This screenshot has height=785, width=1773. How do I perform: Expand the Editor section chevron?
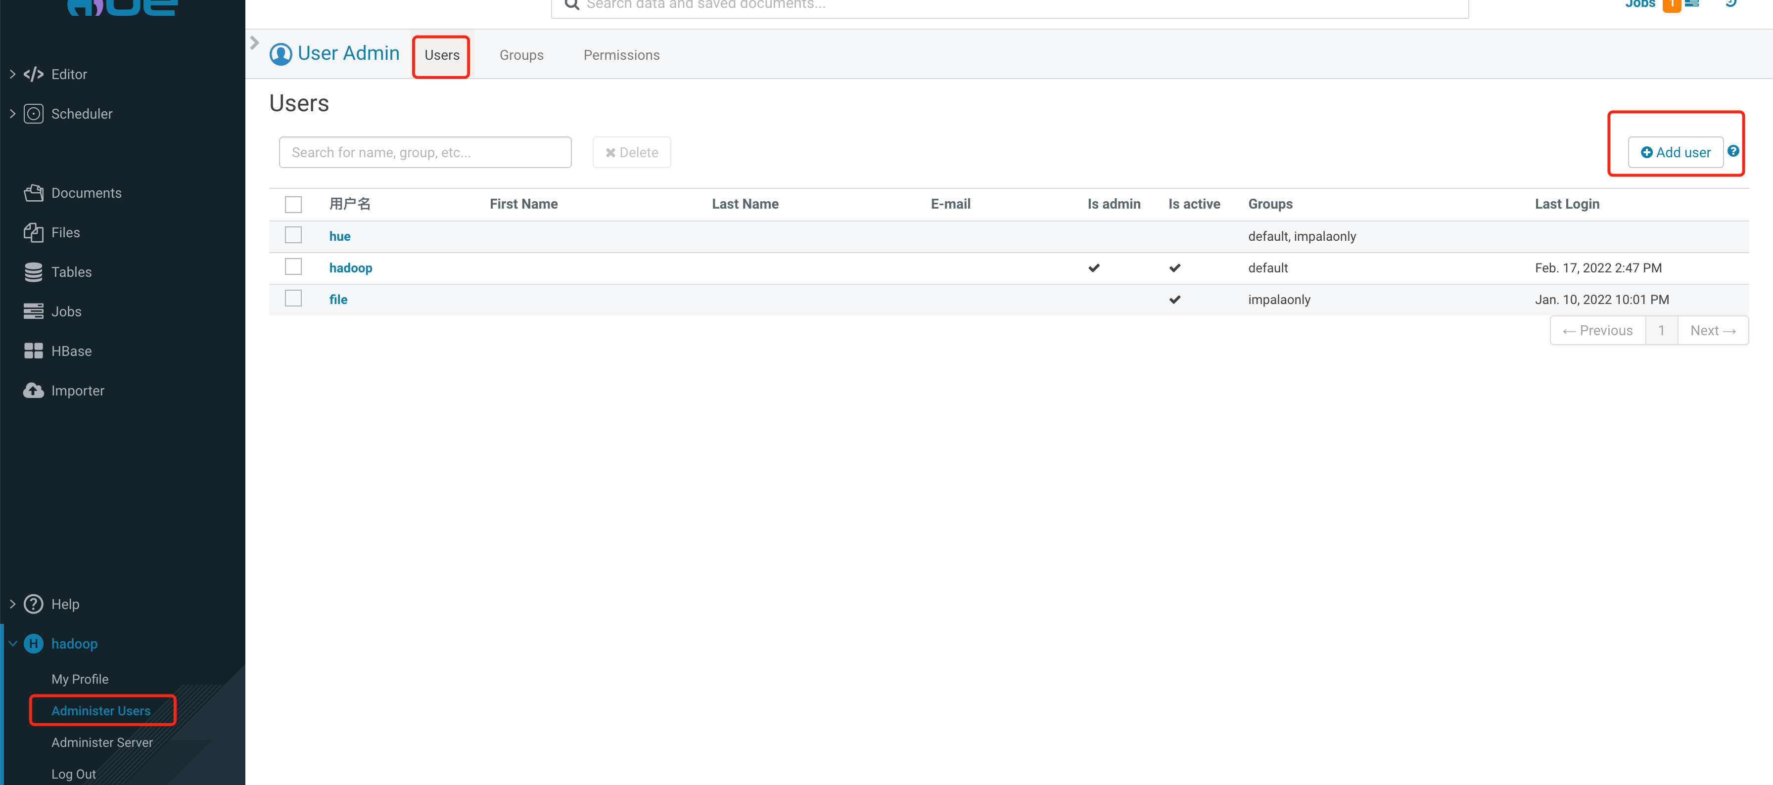click(x=12, y=74)
